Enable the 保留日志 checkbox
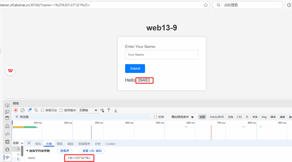 (x=42, y=110)
